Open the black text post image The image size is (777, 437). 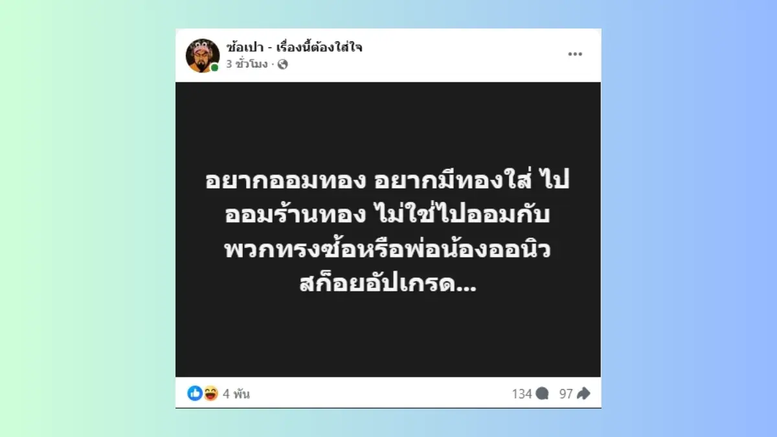[x=388, y=229]
